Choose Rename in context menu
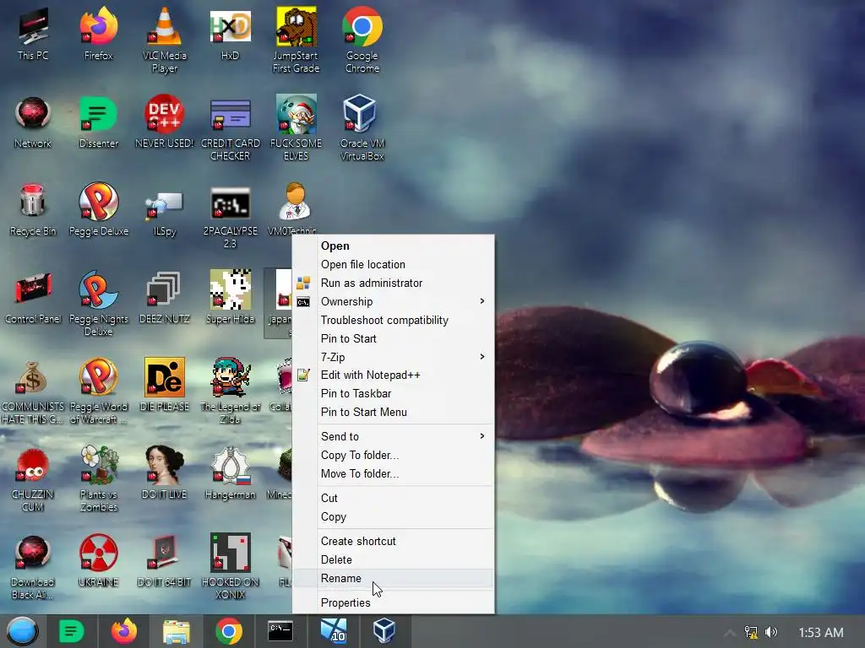Image resolution: width=865 pixels, height=648 pixels. (x=393, y=579)
